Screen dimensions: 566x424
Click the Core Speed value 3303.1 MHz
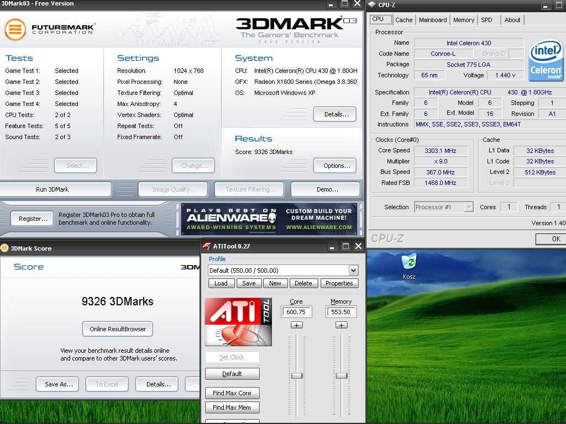click(x=441, y=151)
